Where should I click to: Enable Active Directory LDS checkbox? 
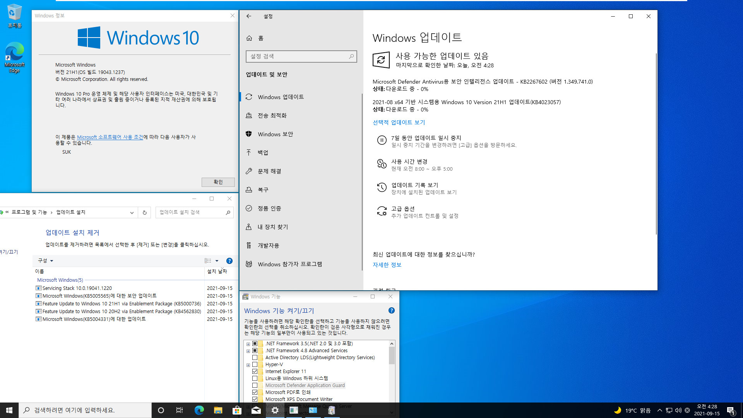(x=255, y=358)
